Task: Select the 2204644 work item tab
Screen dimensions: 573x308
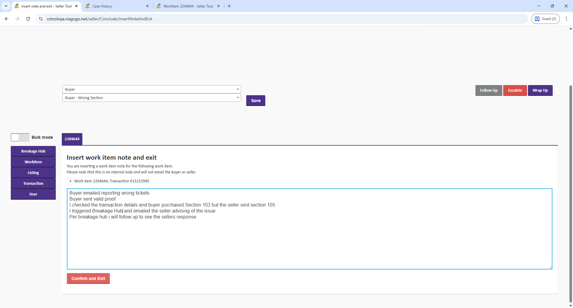Action: coord(72,139)
